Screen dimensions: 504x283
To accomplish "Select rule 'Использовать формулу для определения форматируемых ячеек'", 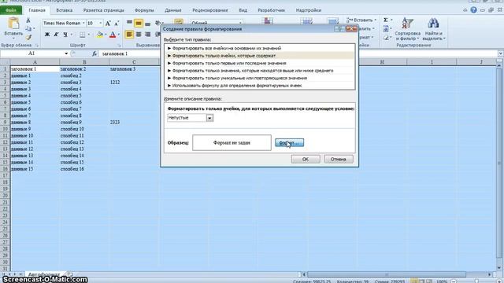I will [x=260, y=86].
